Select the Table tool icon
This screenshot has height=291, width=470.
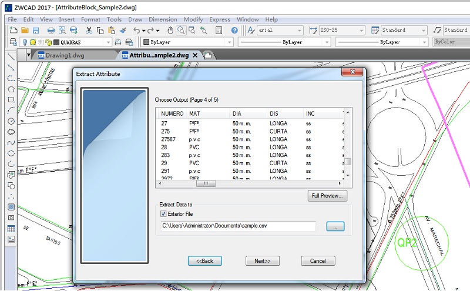coord(11,229)
